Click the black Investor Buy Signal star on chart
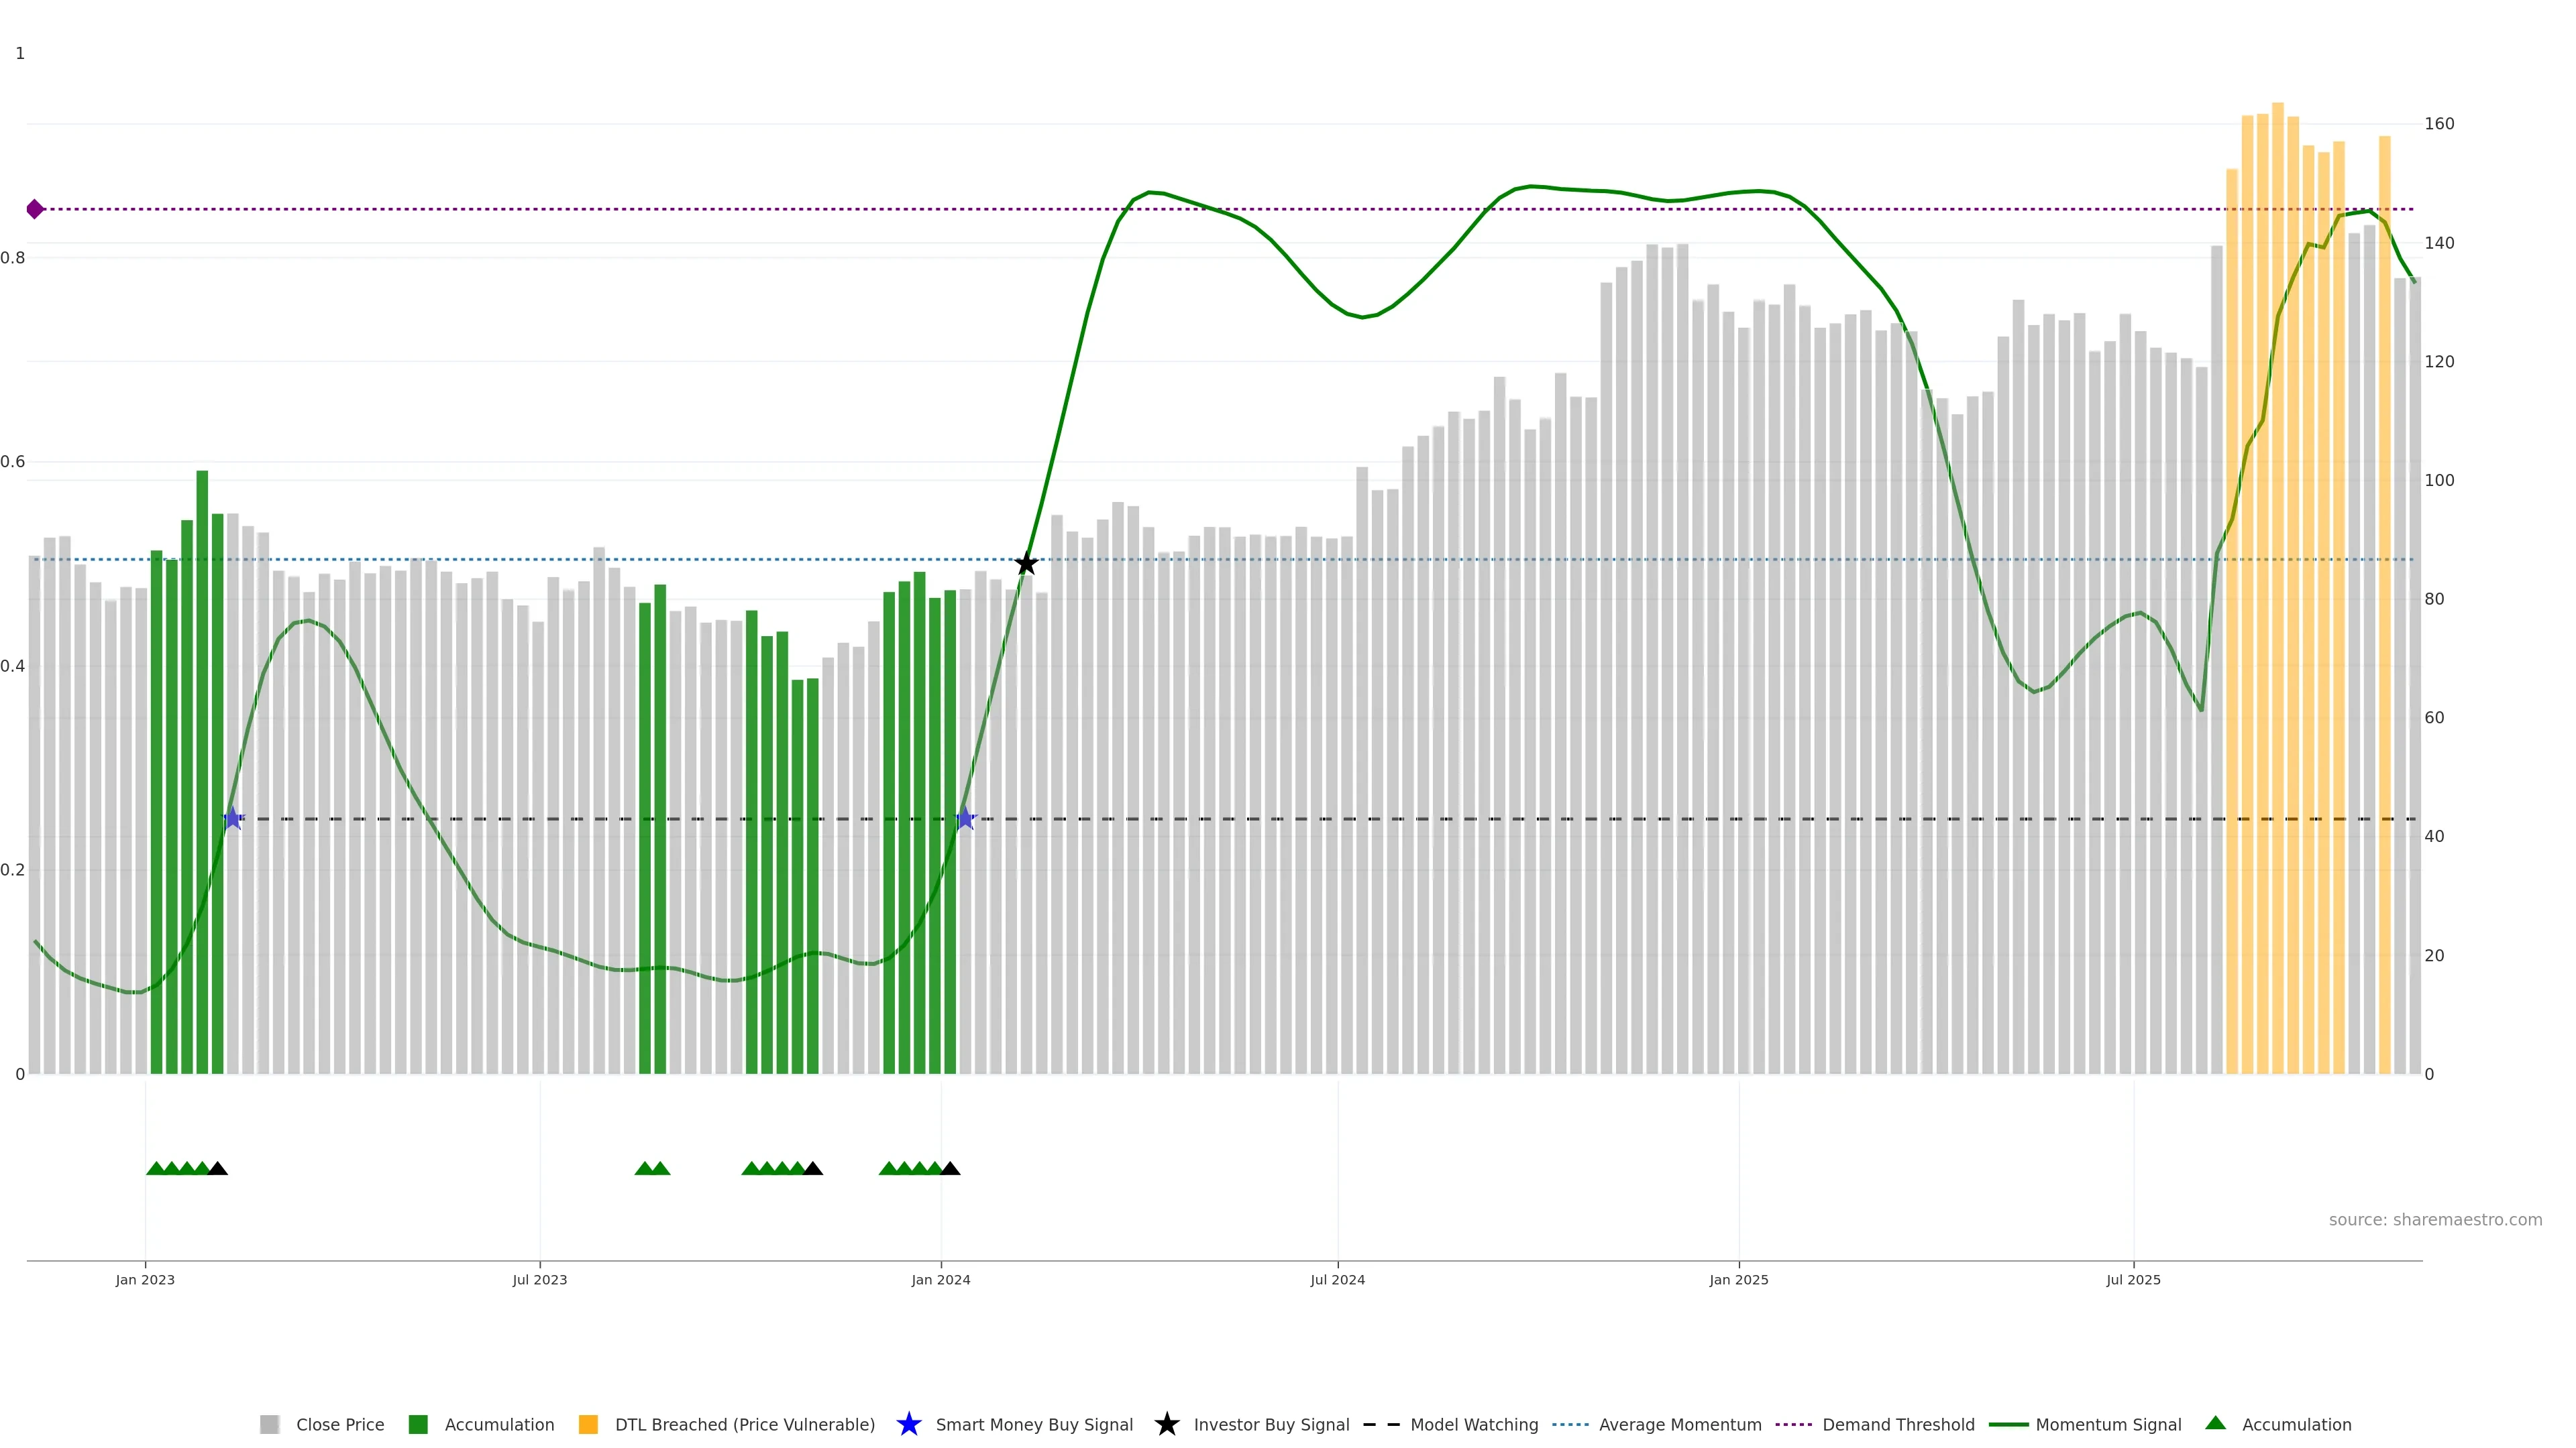Viewport: 2576px width, 1448px height. coord(1026,564)
